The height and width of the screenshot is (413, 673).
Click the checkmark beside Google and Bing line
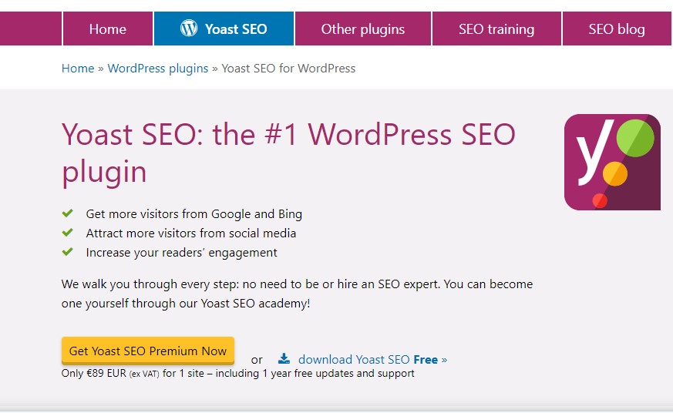[x=68, y=213]
